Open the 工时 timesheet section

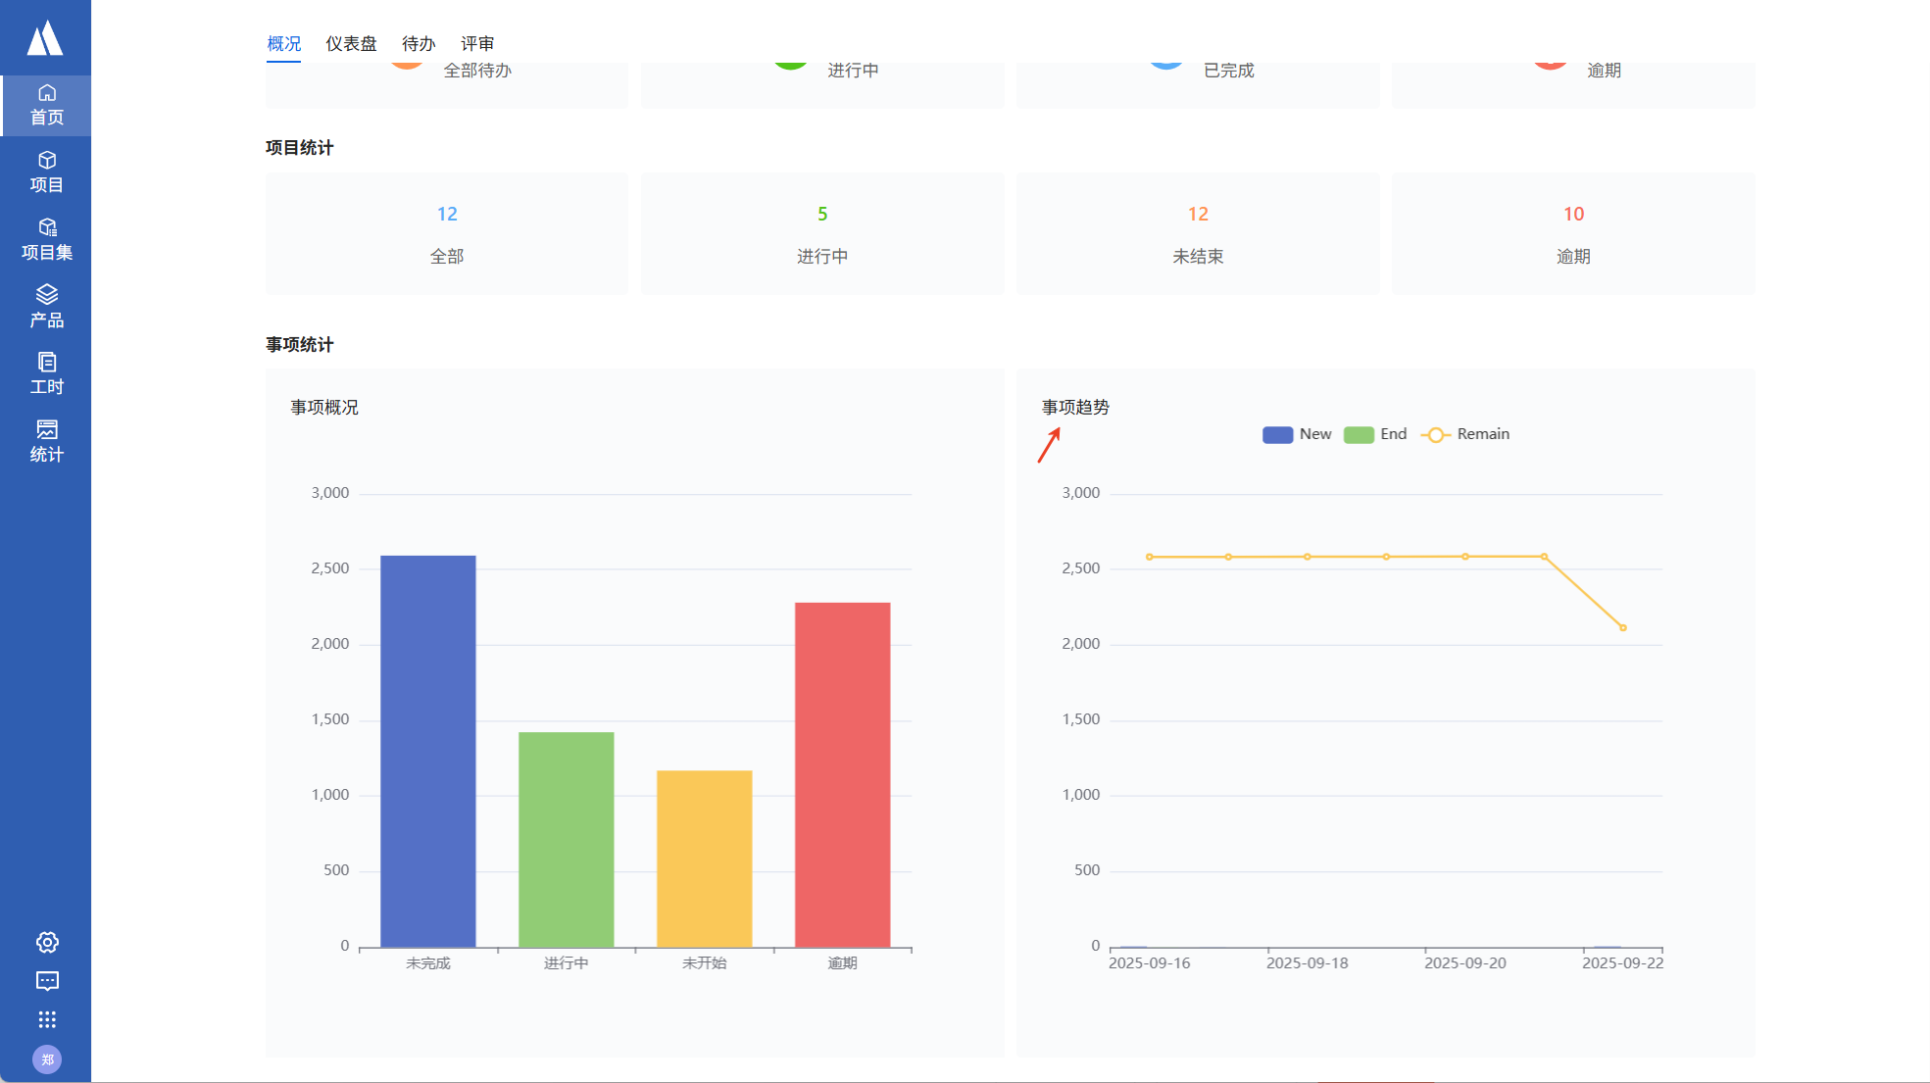click(x=46, y=373)
